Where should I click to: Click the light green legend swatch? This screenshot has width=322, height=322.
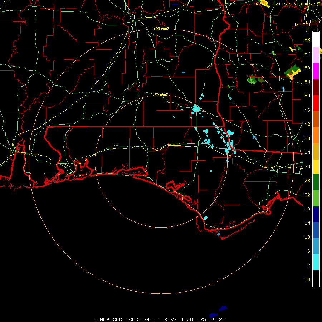coord(316,198)
